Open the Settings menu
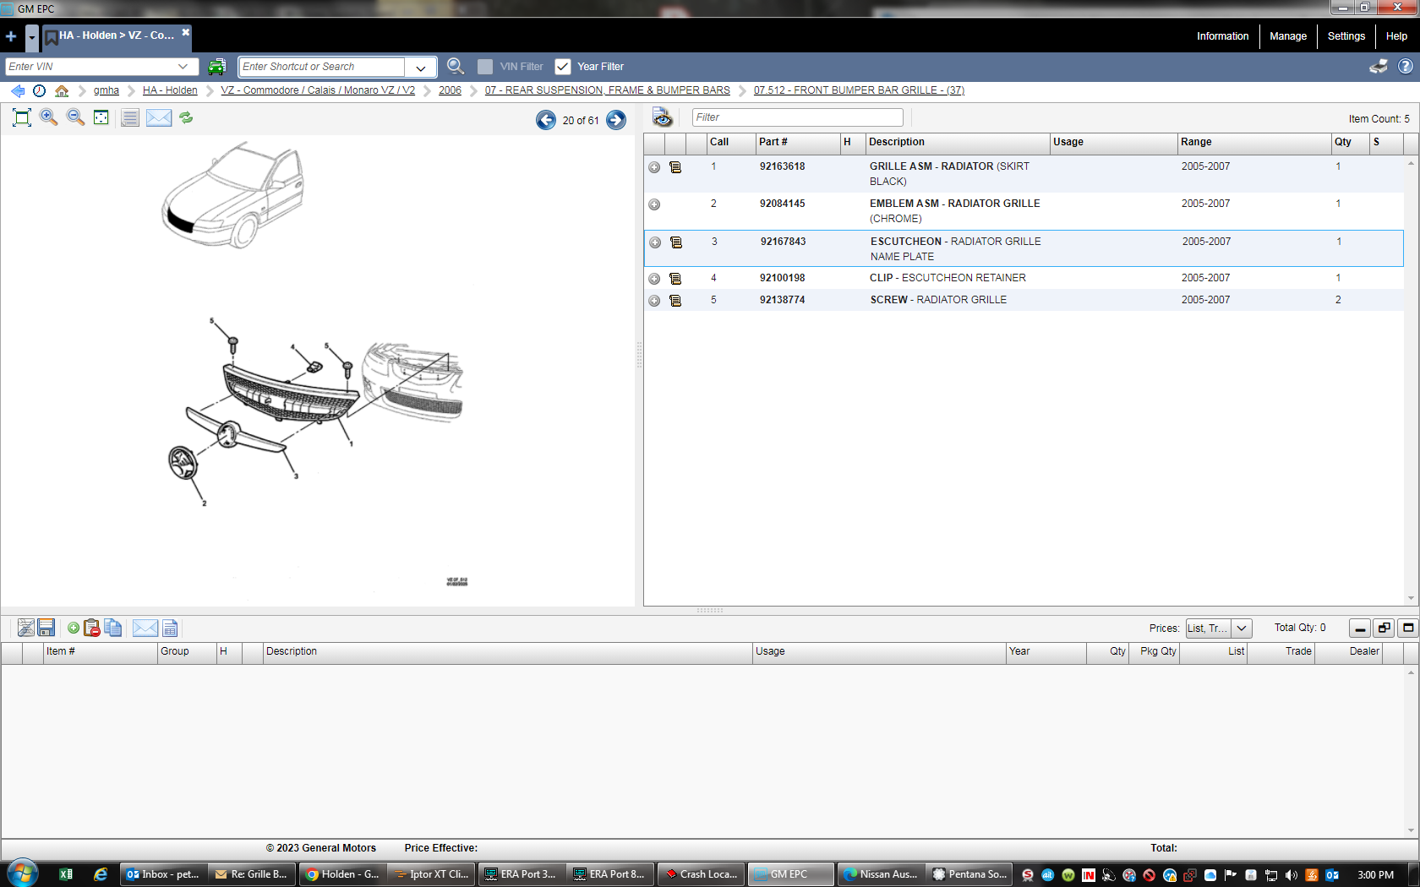This screenshot has height=887, width=1420. (1346, 36)
